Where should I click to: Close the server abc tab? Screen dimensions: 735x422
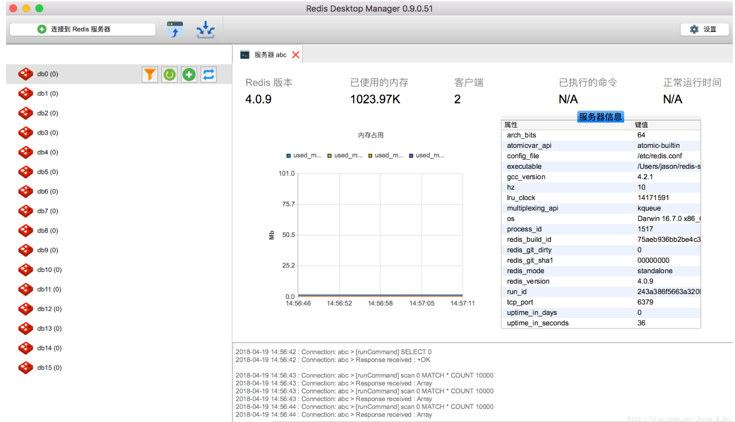[x=296, y=55]
